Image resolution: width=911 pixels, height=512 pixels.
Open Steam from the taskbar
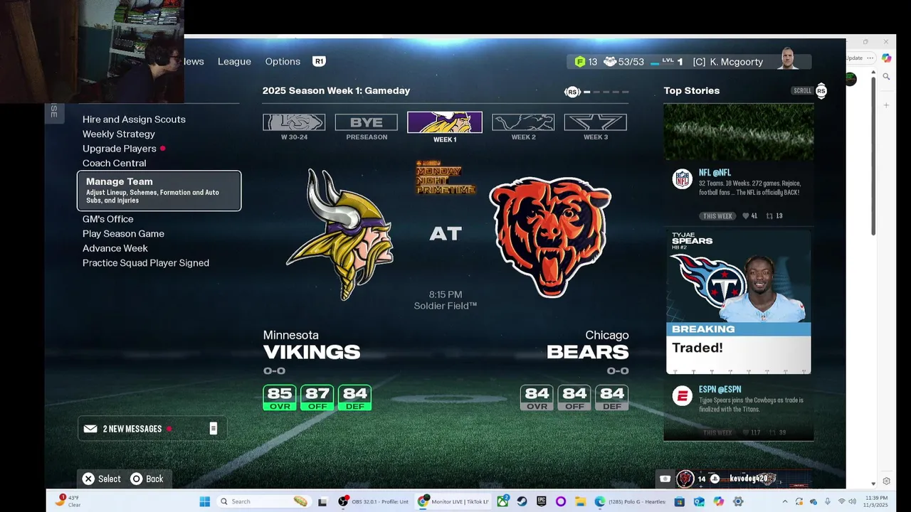522,501
